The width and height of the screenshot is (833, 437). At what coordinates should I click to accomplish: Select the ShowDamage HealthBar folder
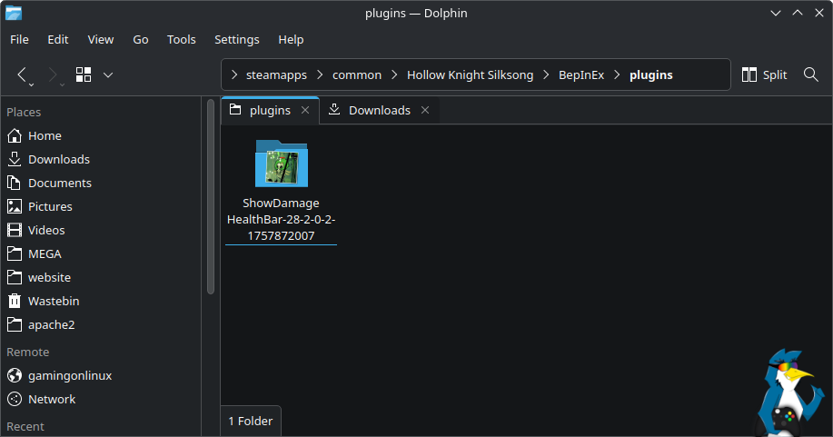(x=281, y=192)
